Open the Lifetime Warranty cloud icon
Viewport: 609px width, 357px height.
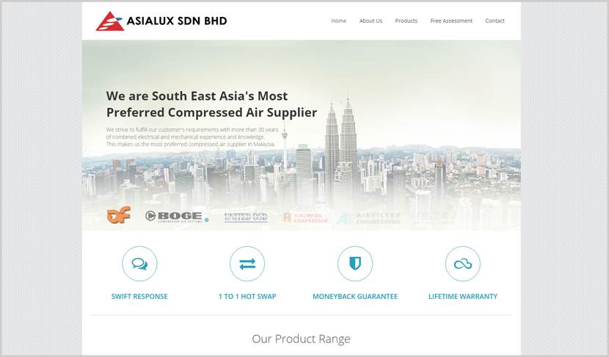coord(462,264)
